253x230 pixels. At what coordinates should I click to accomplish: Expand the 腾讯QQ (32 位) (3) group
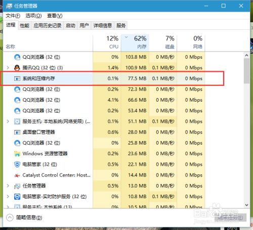coord(8,68)
